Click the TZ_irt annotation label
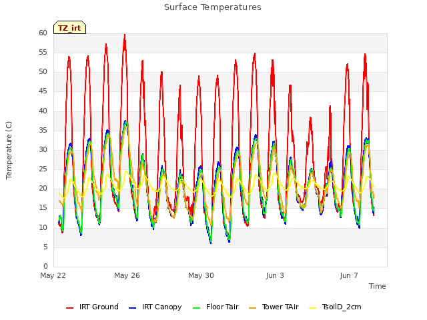The width and height of the screenshot is (427, 320). click(69, 27)
